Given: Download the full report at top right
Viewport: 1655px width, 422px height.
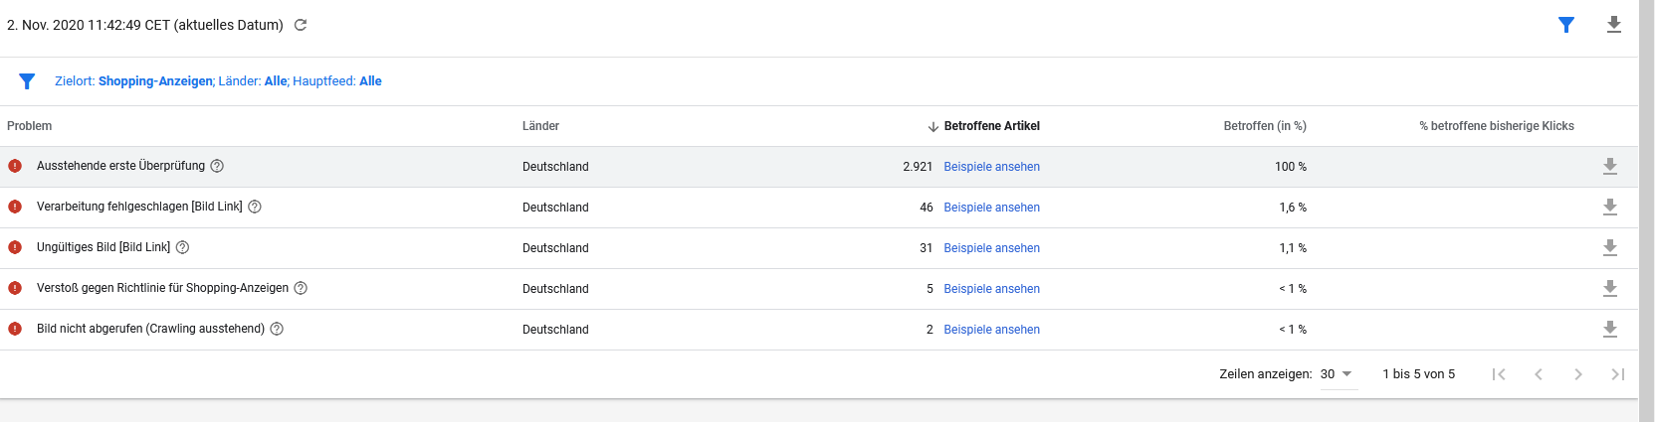Looking at the screenshot, I should [1613, 25].
